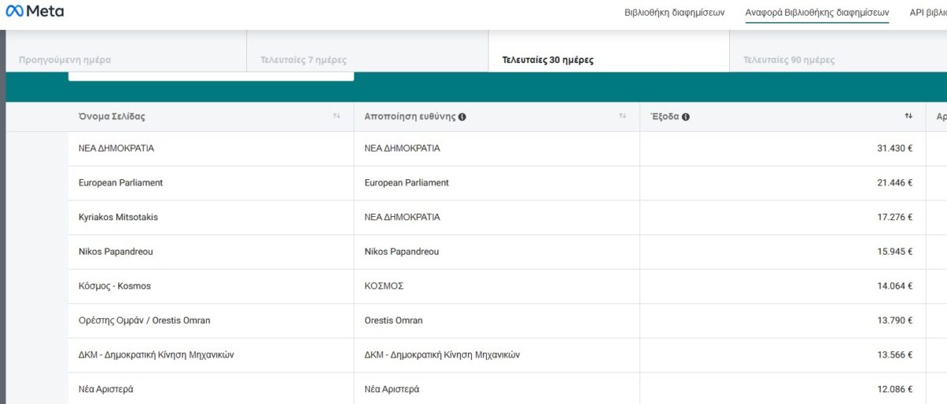Click the 13.790 € spend value

(895, 320)
